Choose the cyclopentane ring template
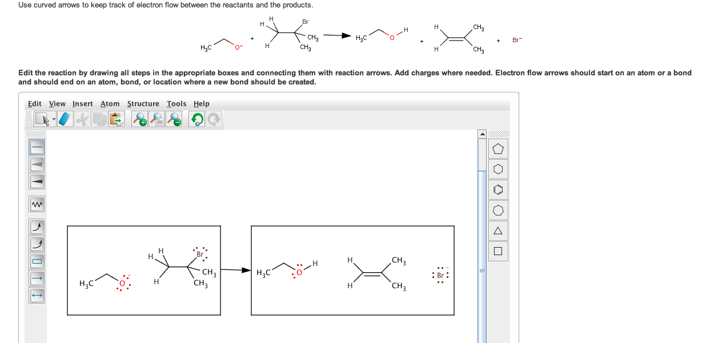 pyautogui.click(x=498, y=148)
